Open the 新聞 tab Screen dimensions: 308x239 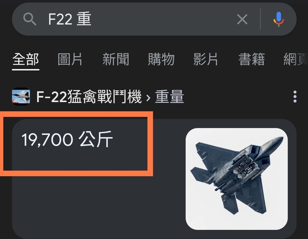116,59
